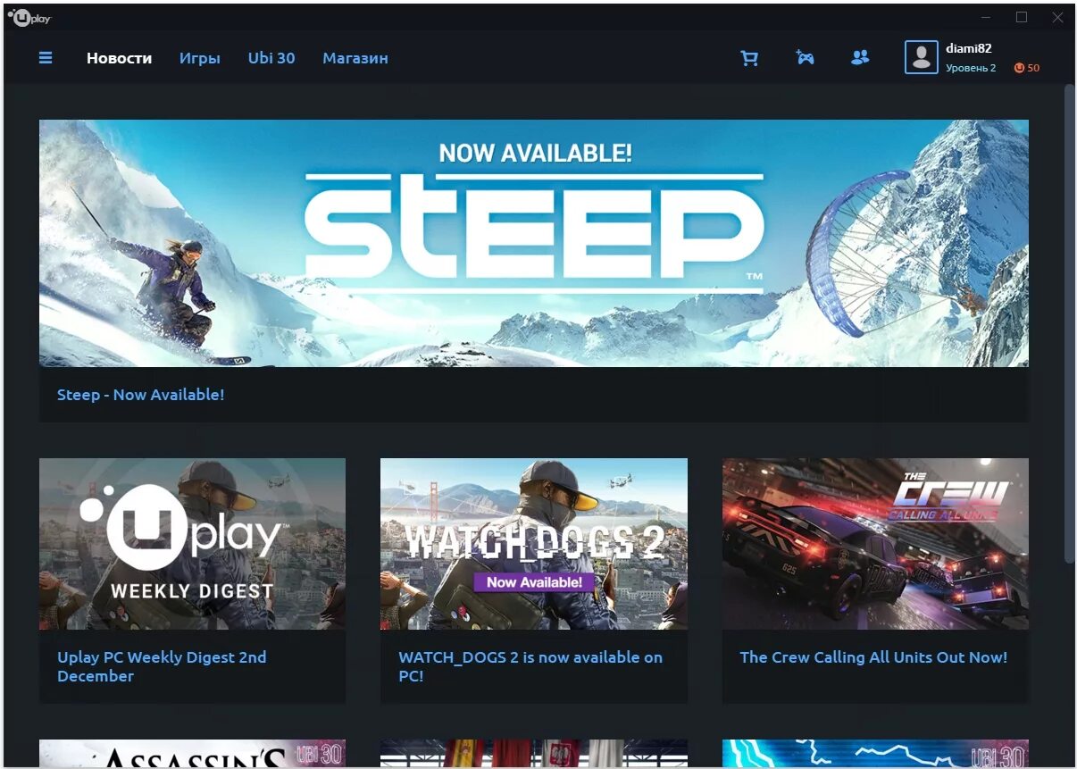This screenshot has height=769, width=1077.
Task: Click the vertical scrollbar thumb
Action: [x=1069, y=323]
